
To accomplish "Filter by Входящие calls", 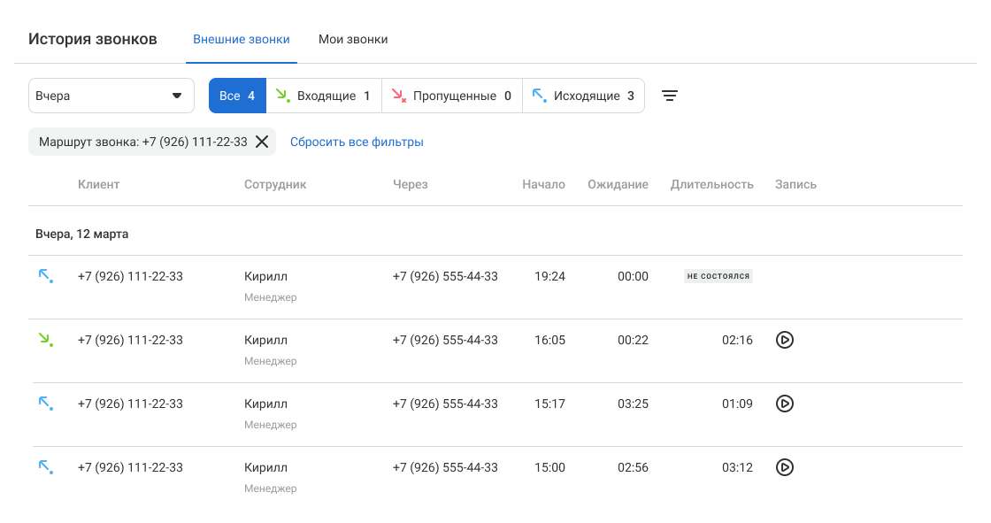I will [324, 96].
